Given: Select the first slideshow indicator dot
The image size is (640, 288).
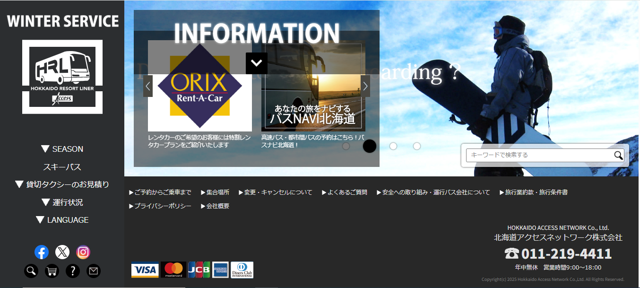Looking at the screenshot, I should coord(346,146).
